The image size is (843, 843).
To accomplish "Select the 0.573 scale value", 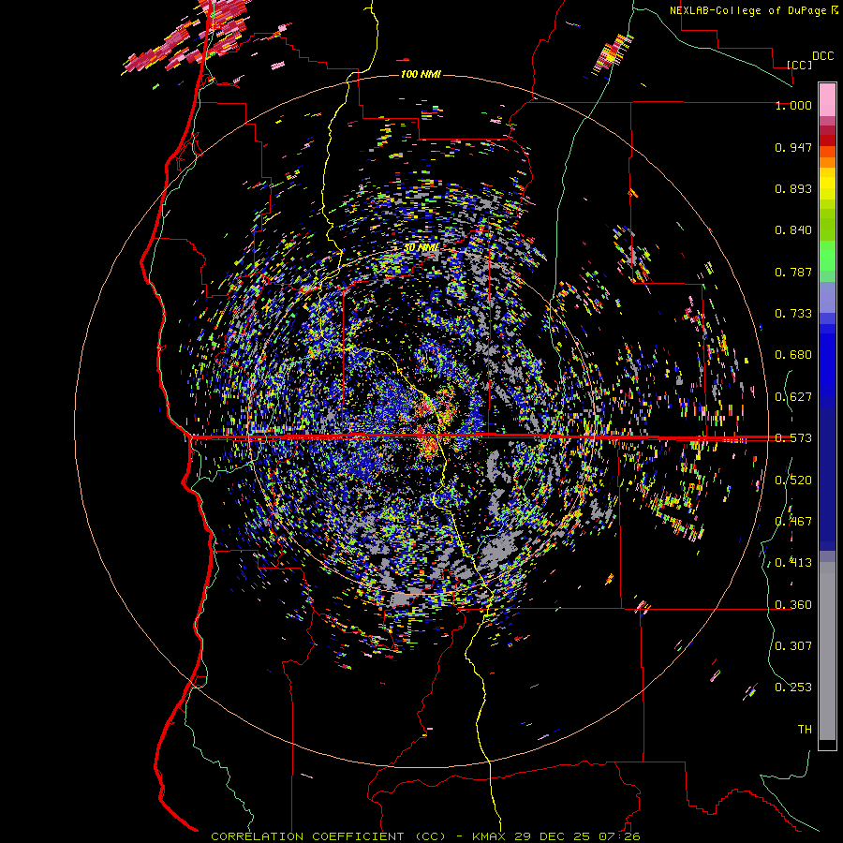I will point(793,438).
